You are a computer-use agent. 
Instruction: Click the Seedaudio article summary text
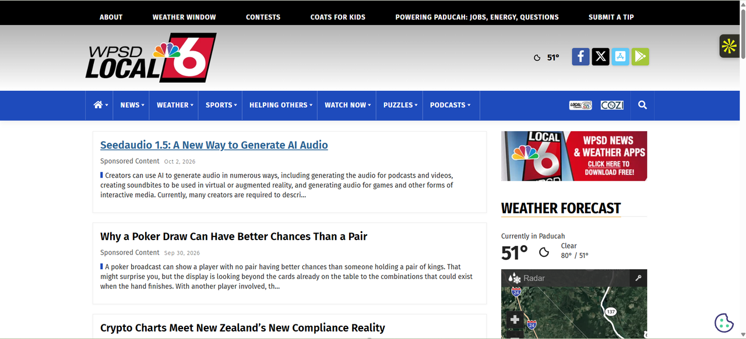tap(277, 185)
